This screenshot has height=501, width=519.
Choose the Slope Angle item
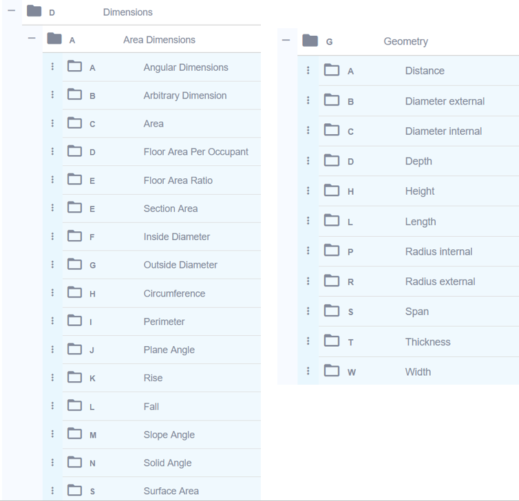click(162, 434)
